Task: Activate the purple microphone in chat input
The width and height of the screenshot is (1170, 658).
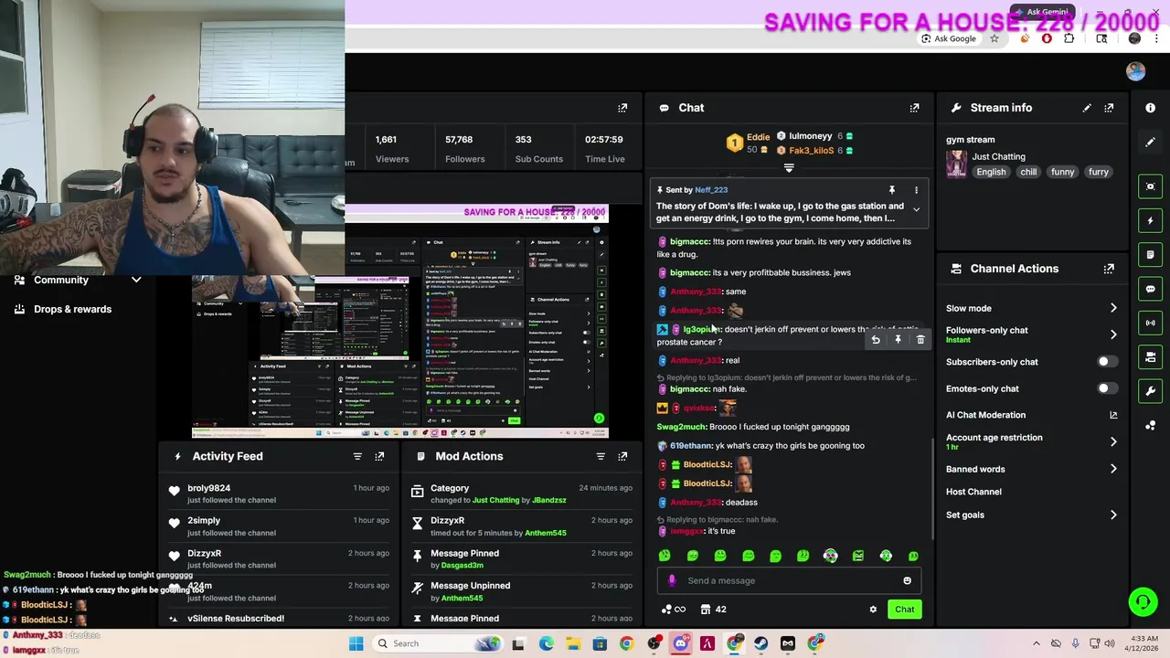Action: click(x=672, y=580)
